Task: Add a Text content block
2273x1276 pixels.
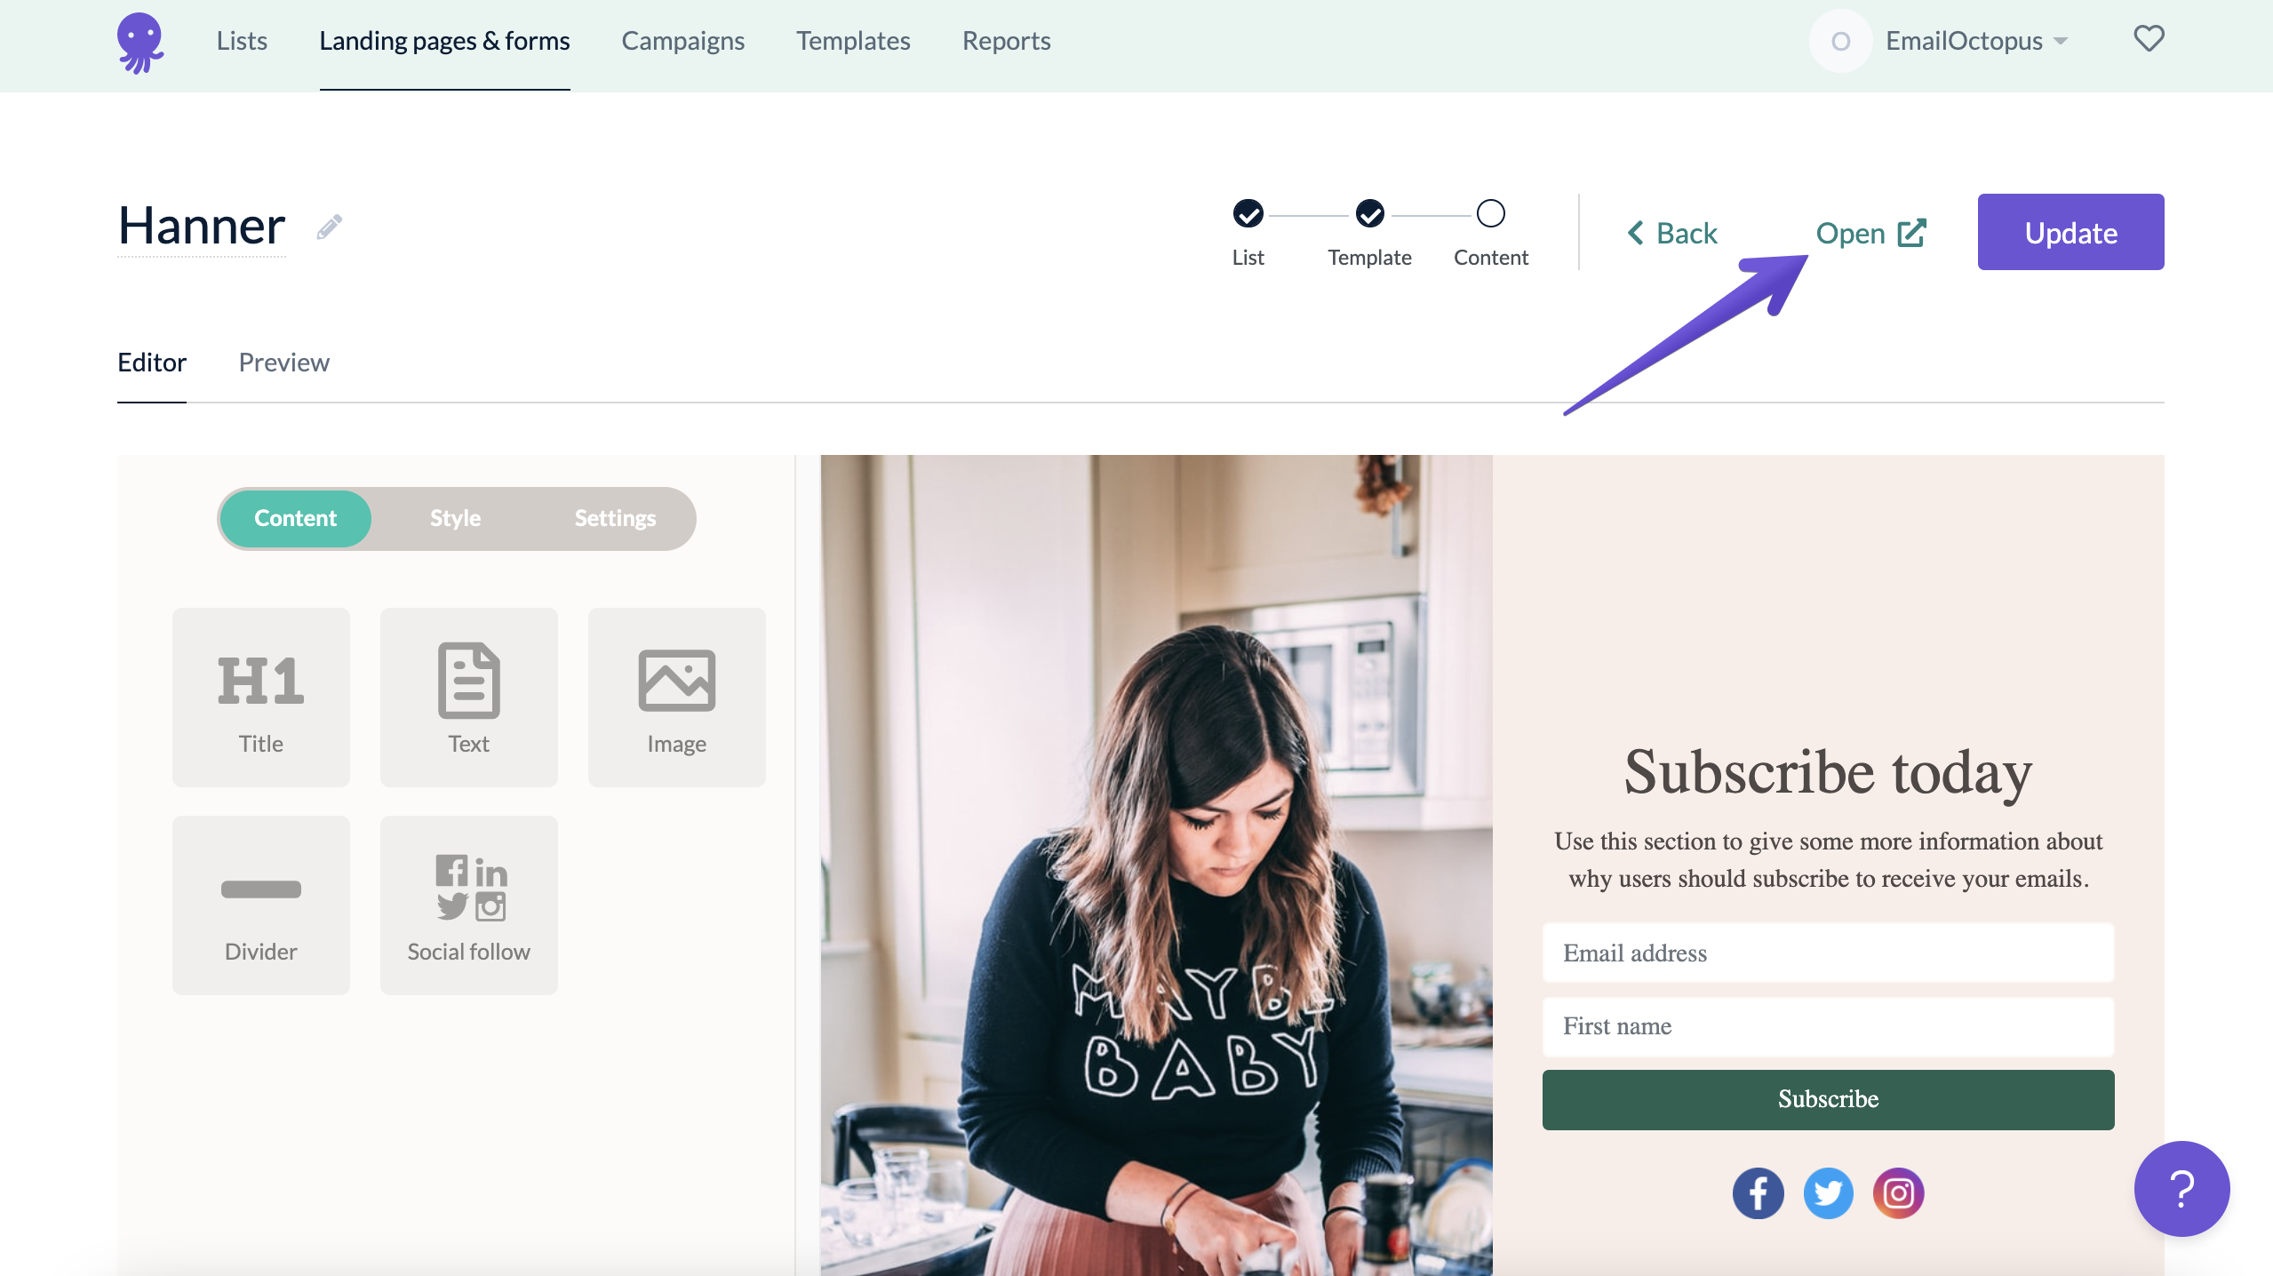Action: (x=469, y=698)
